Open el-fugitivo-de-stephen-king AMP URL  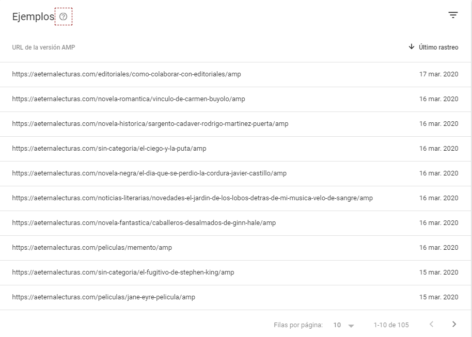(123, 272)
